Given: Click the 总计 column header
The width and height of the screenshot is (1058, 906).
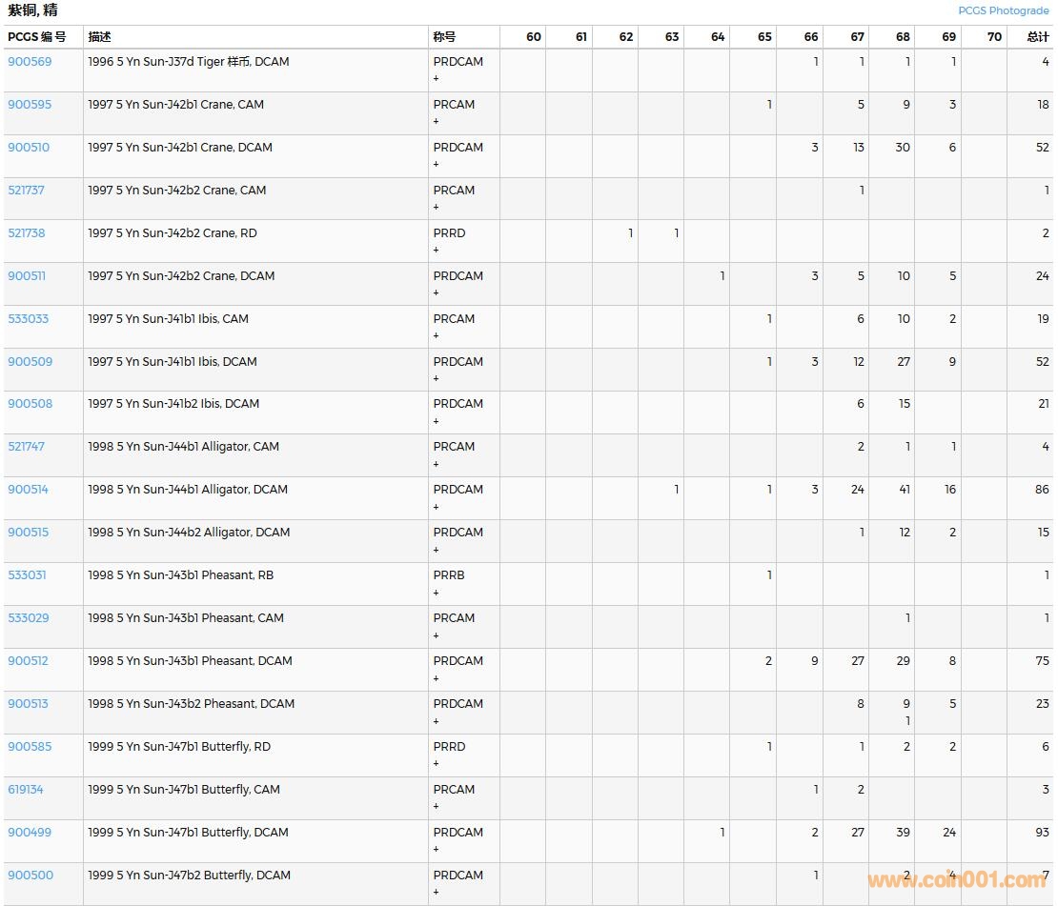Looking at the screenshot, I should [1037, 37].
